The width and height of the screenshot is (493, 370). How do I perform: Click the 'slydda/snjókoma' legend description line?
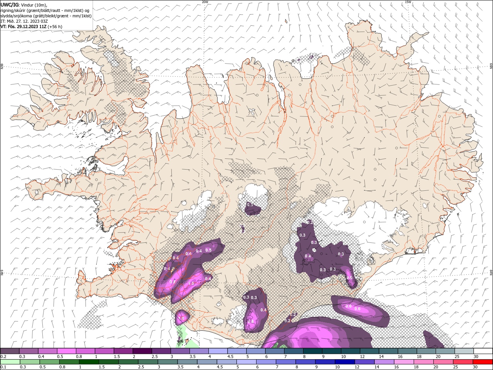pos(46,16)
